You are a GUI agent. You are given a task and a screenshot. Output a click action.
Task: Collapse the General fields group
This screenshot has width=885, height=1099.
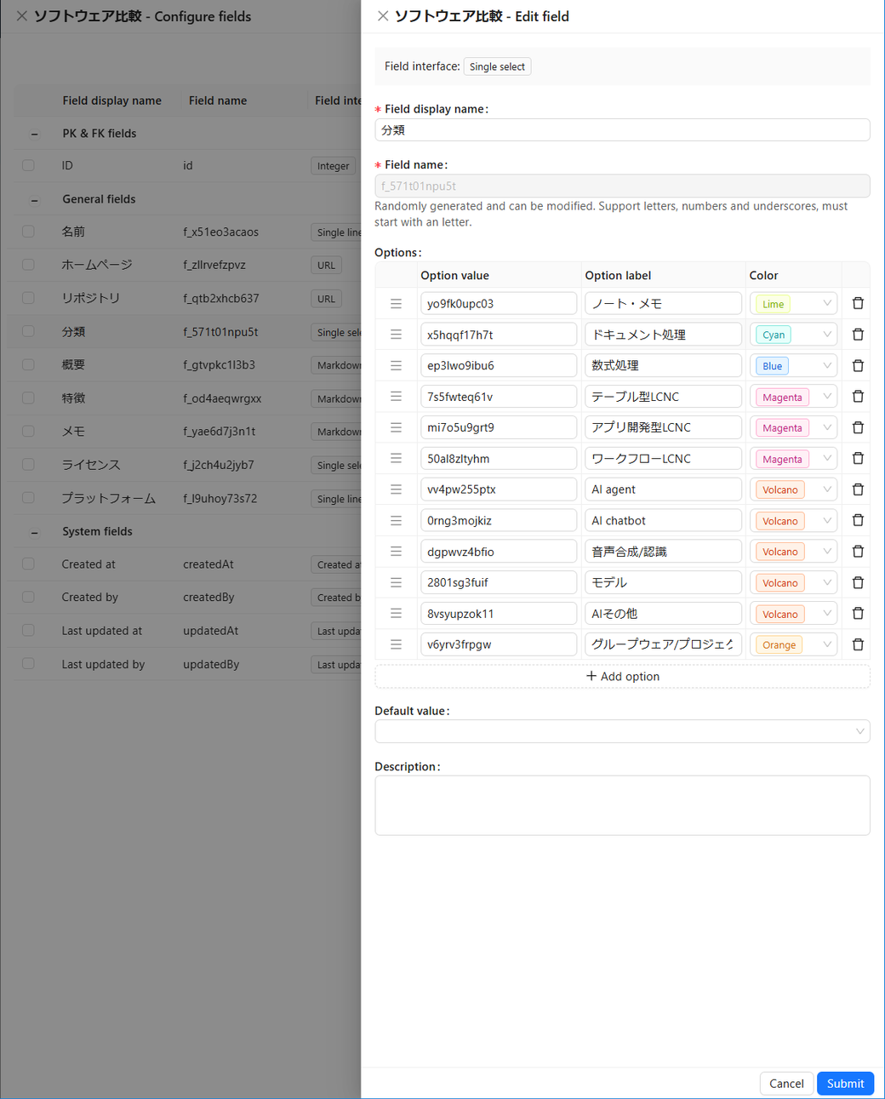(x=35, y=200)
